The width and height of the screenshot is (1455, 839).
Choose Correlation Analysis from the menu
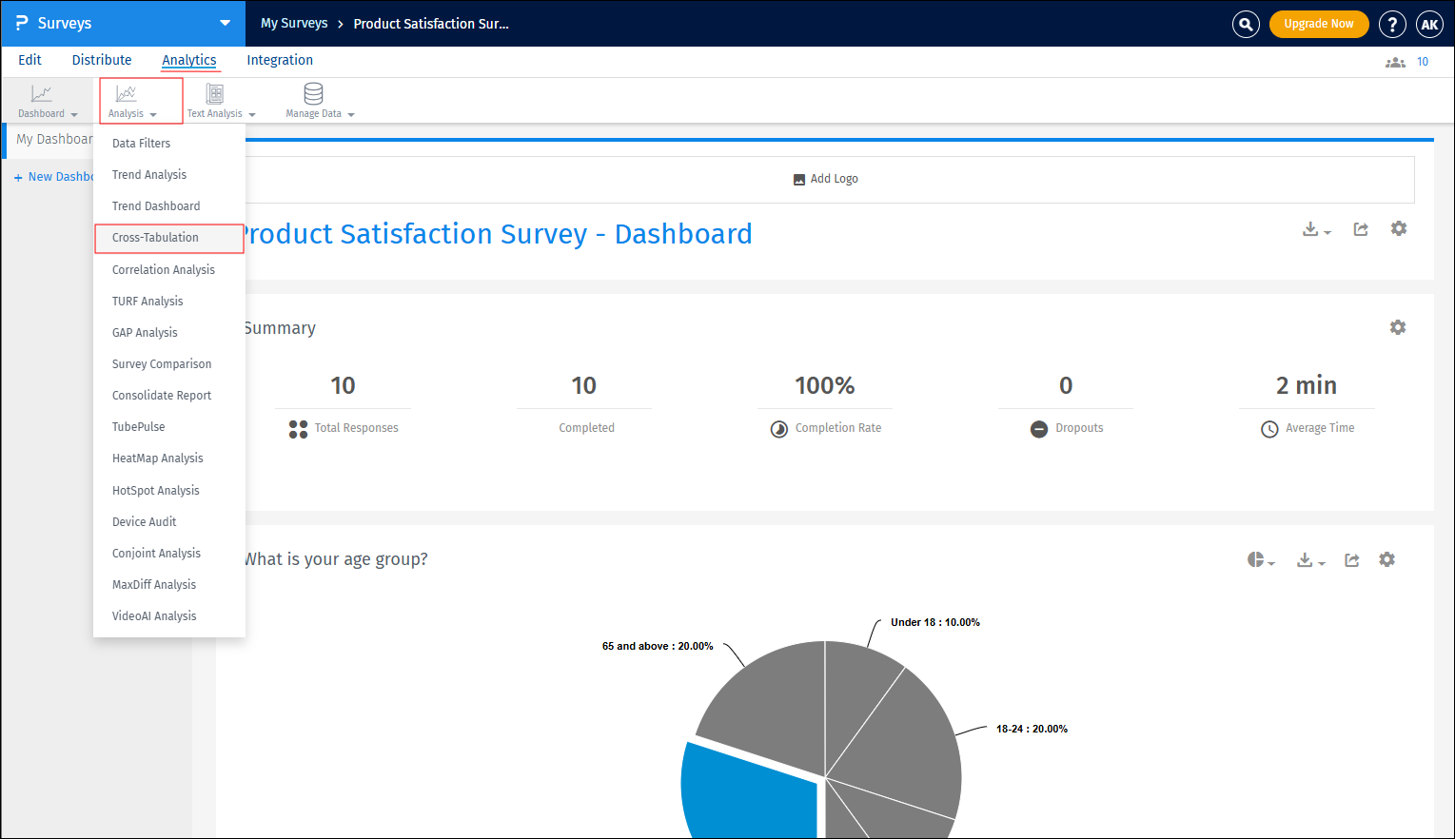point(163,269)
